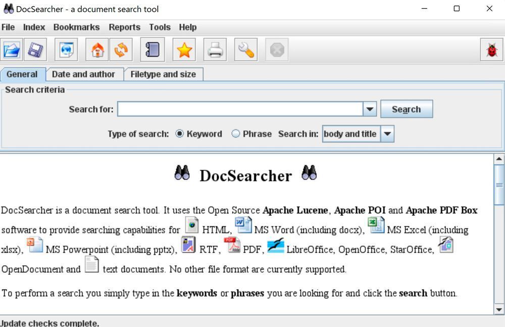505x327 pixels.
Task: Expand the Search for history dropdown arrow
Action: click(370, 109)
